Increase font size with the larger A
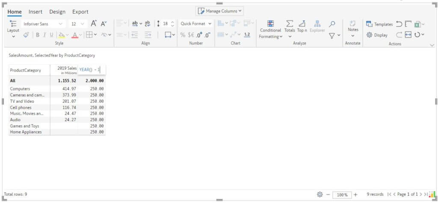The image size is (438, 203). coord(94,24)
